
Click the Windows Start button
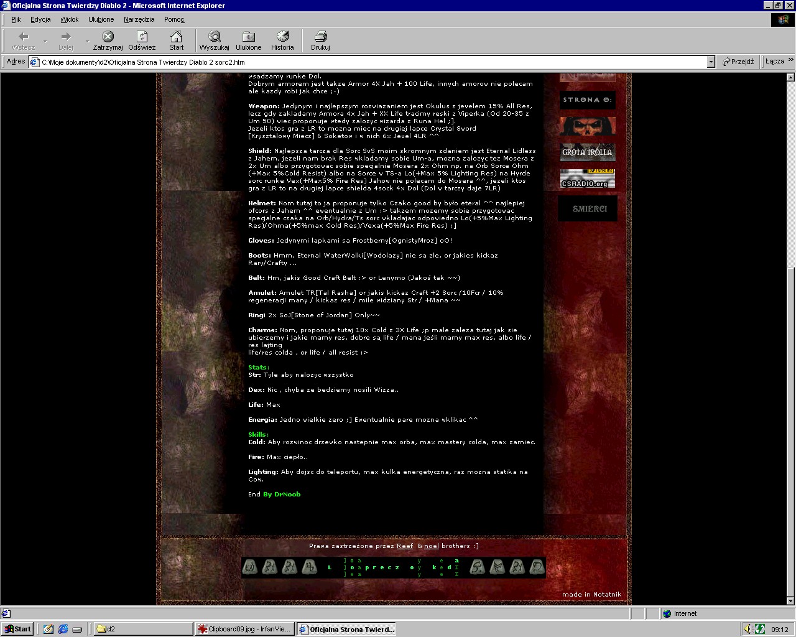(x=17, y=629)
